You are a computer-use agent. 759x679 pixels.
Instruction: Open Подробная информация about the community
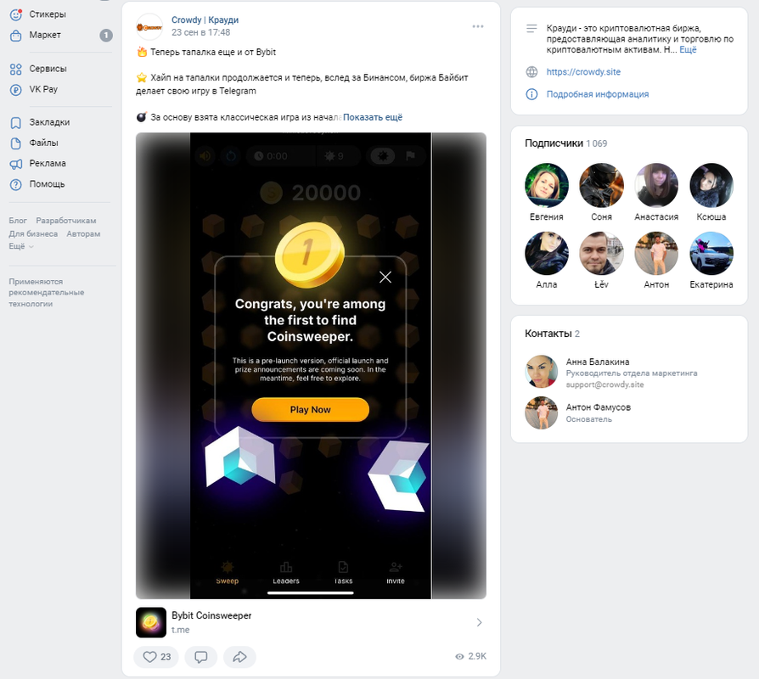pyautogui.click(x=598, y=94)
